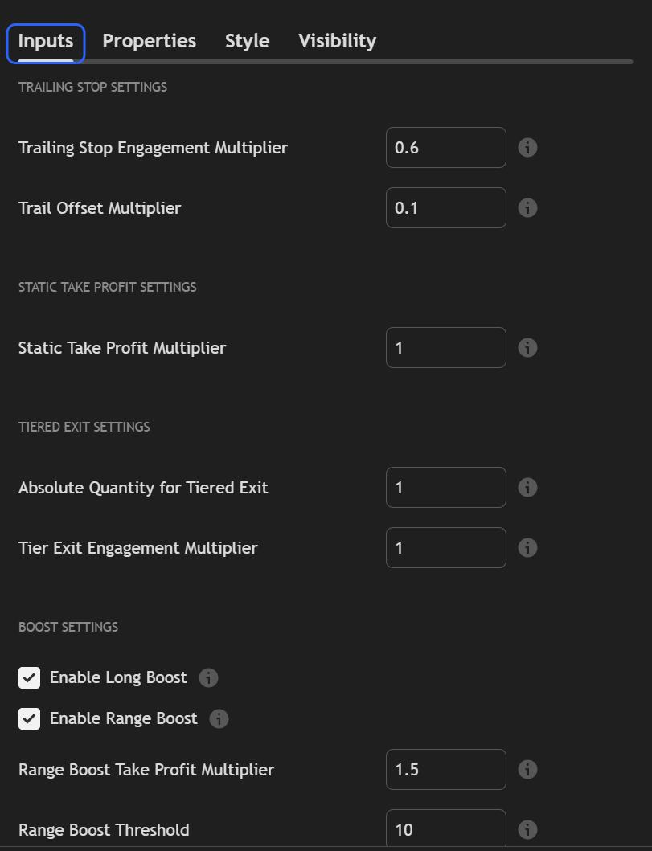Show tooltip for Static Take Profit Multiplier
This screenshot has height=851, width=652.
click(527, 348)
